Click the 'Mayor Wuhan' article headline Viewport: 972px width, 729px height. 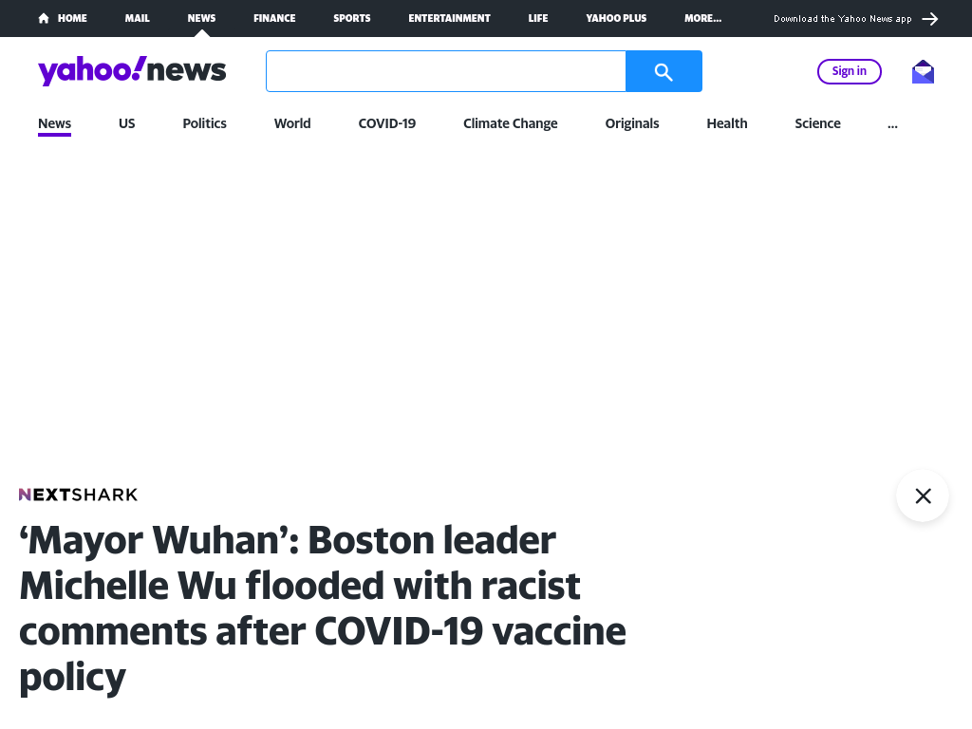pyautogui.click(x=323, y=608)
